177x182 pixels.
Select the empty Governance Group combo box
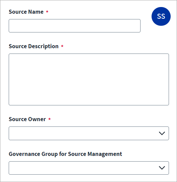click(x=89, y=168)
